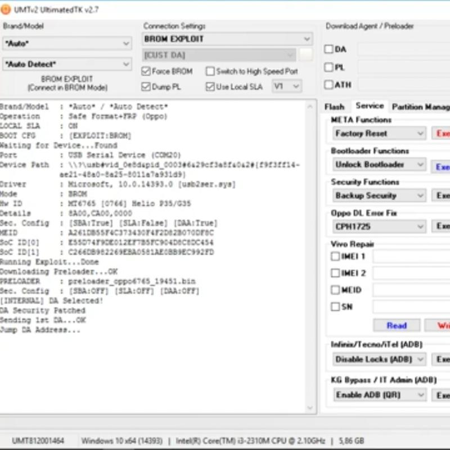Click the MEID input field
Image resolution: width=450 pixels, height=450 pixels.
411,290
